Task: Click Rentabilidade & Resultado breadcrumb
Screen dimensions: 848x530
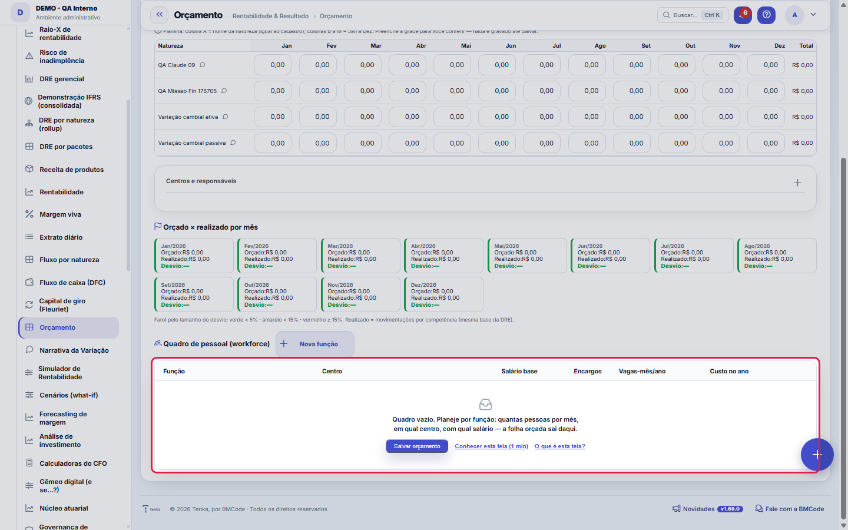Action: coord(270,16)
